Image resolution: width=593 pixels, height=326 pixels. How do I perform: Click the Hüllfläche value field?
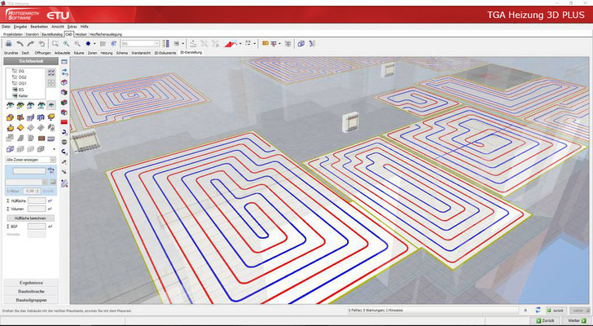click(x=37, y=200)
